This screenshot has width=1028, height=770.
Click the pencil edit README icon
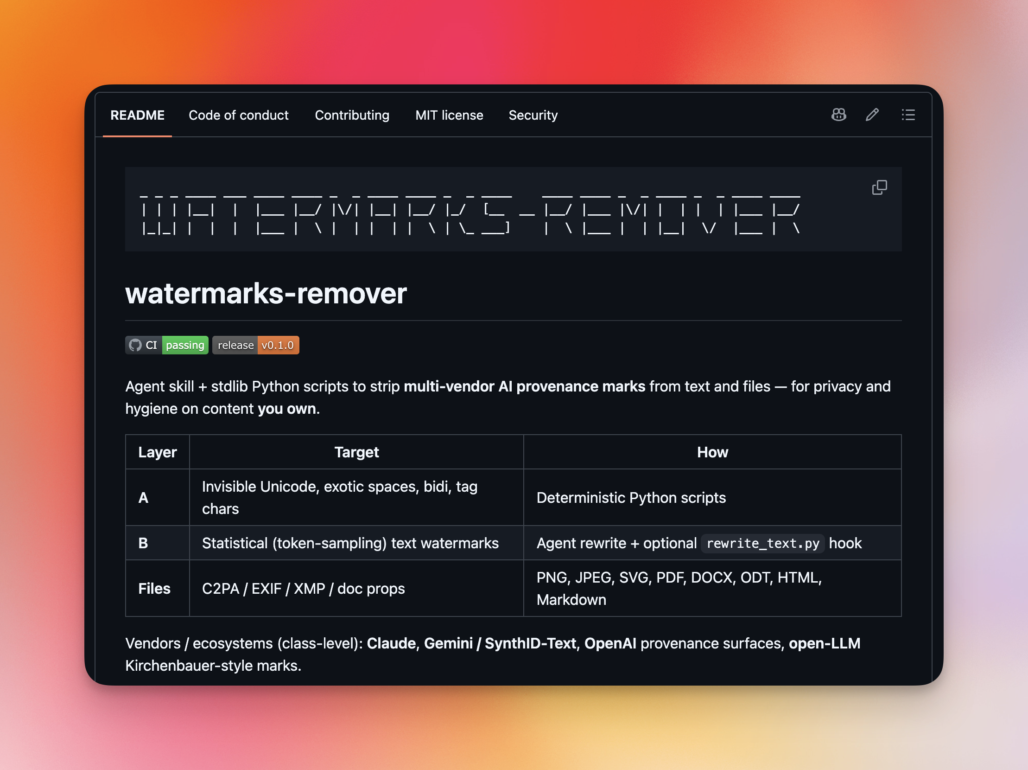[872, 115]
